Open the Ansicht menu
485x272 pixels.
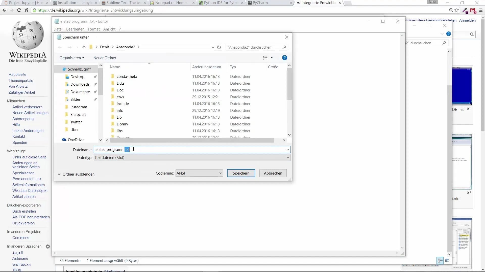tap(109, 29)
